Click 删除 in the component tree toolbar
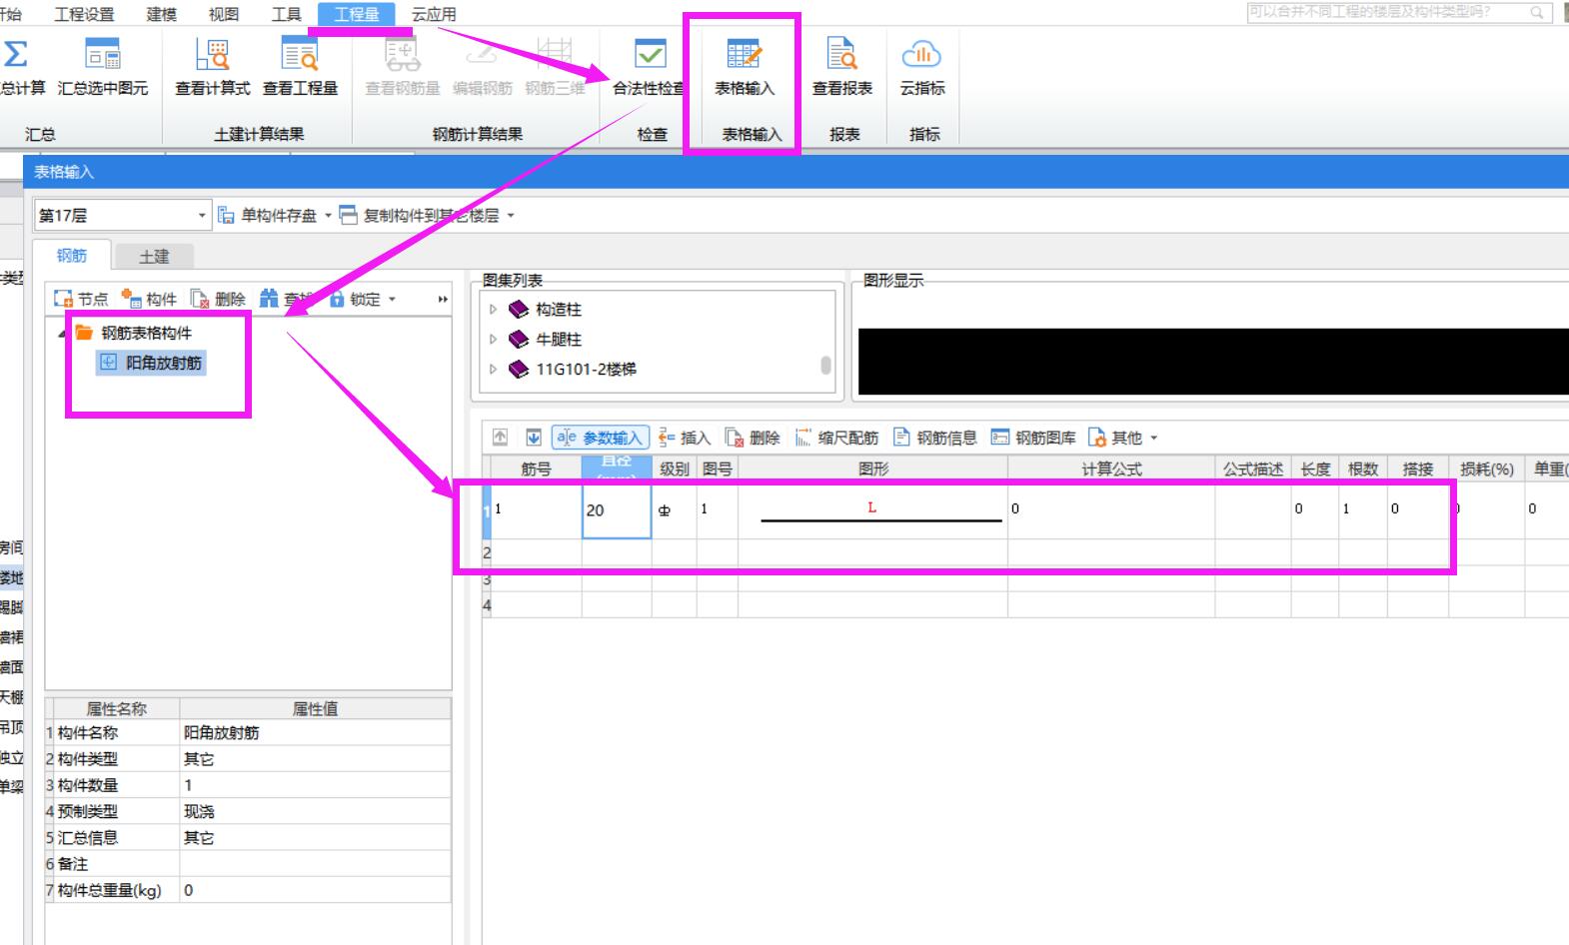The image size is (1569, 945). coord(218,299)
